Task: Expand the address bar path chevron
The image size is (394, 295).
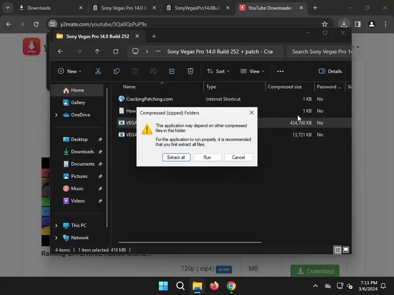Action: point(147,51)
